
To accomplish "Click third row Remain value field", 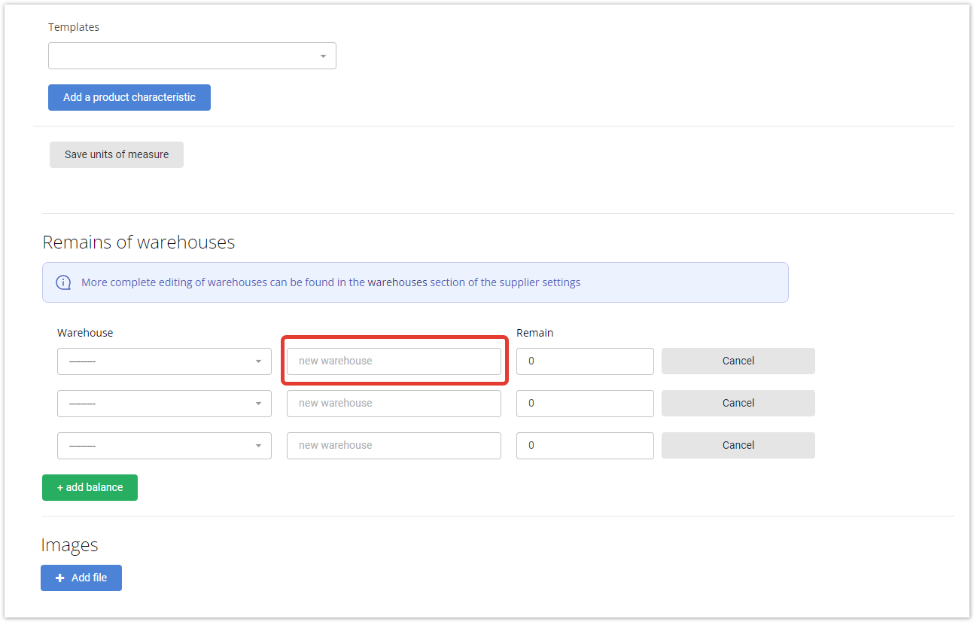I will pos(585,446).
